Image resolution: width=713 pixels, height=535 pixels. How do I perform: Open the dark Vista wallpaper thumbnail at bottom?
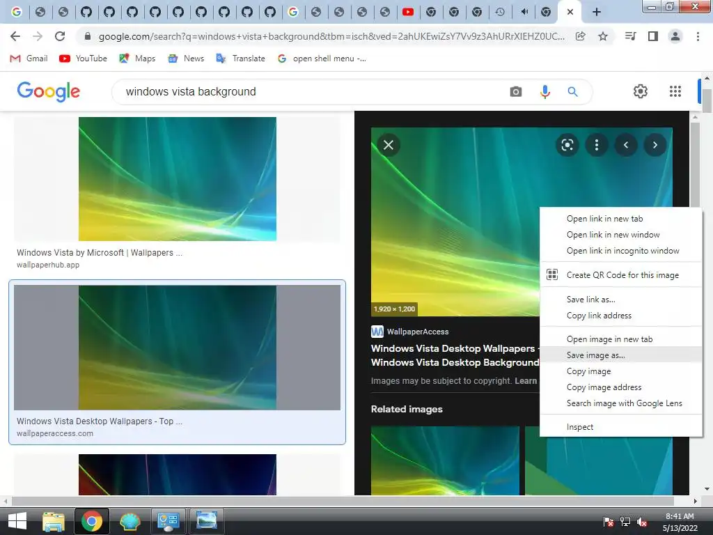[178, 474]
